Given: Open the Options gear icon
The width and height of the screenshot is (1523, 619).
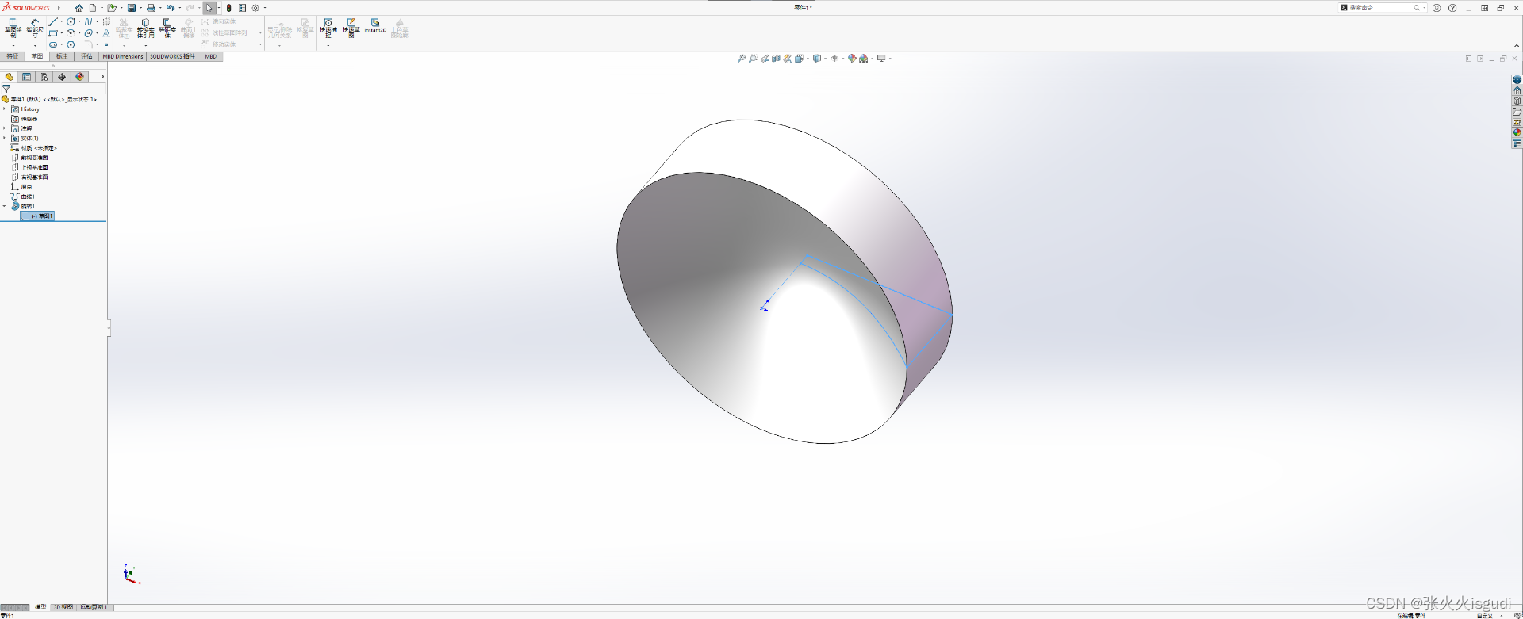Looking at the screenshot, I should [255, 8].
